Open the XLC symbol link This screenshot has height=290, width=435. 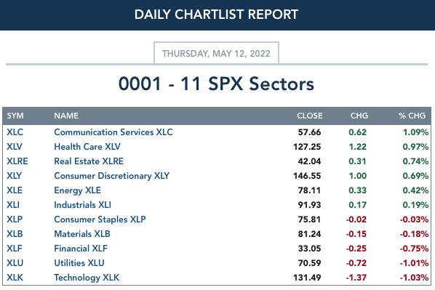15,132
